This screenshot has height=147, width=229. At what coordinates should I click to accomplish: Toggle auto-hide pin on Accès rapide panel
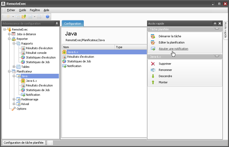pos(215,24)
